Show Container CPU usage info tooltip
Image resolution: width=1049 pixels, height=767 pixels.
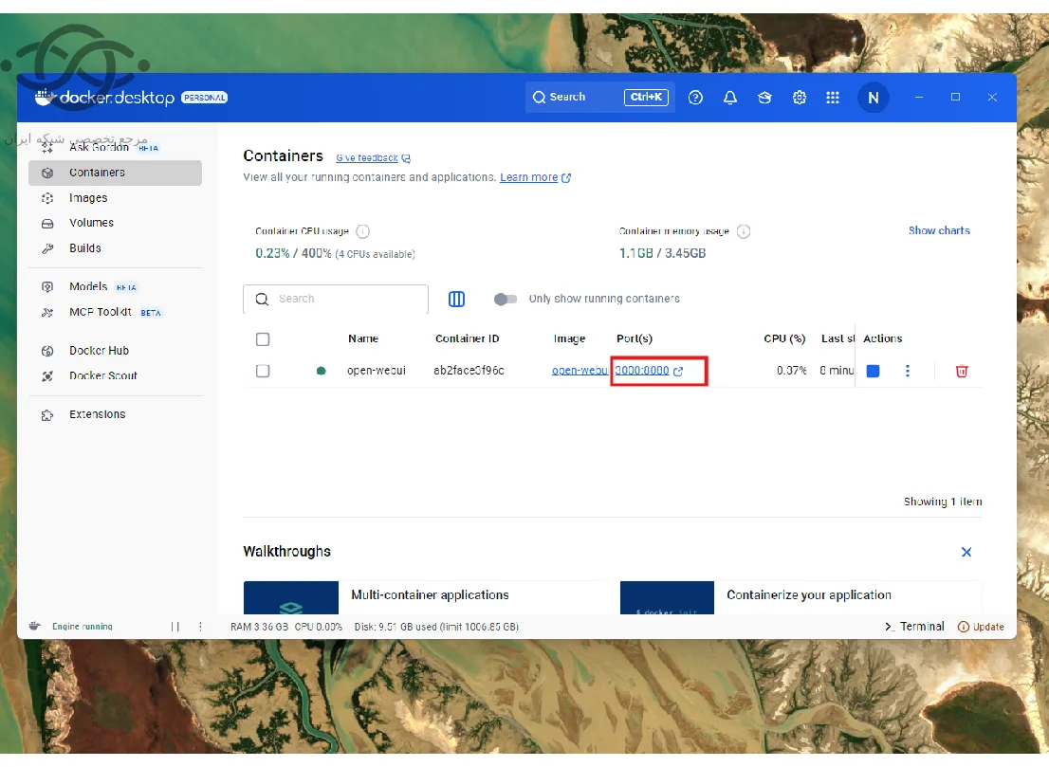click(362, 231)
